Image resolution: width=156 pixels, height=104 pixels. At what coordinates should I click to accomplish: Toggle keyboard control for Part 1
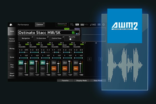click(x=21, y=62)
